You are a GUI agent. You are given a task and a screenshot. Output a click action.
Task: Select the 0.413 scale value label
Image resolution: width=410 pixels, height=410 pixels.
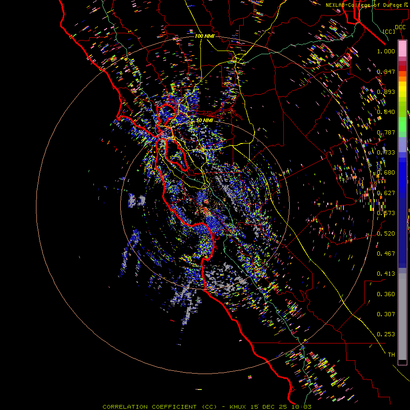(386, 274)
